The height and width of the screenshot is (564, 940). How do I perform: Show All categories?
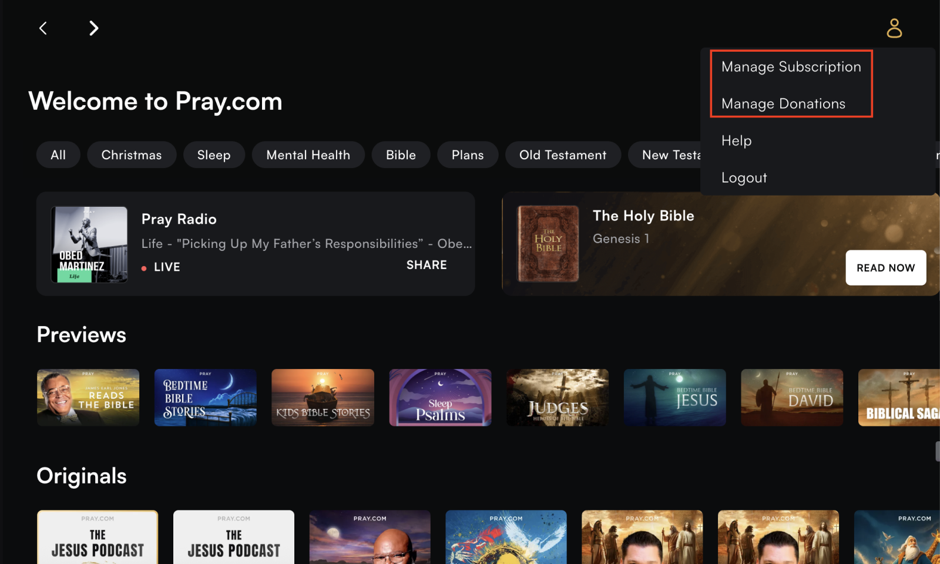(x=58, y=155)
